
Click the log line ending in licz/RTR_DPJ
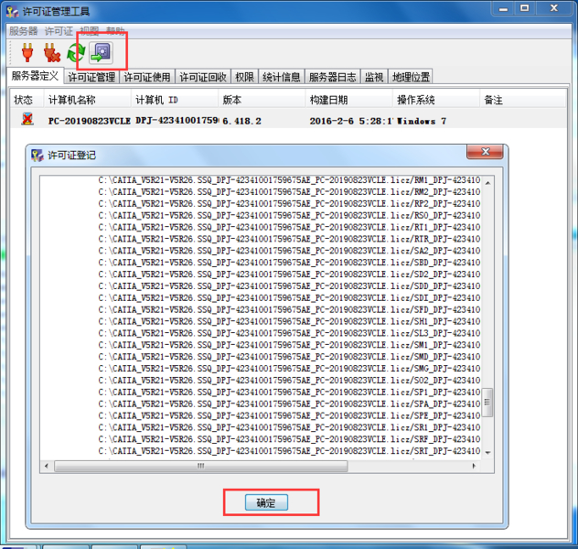pyautogui.click(x=289, y=239)
